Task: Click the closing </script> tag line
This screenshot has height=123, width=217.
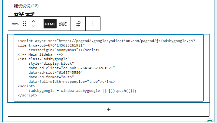Action: tap(28, 95)
